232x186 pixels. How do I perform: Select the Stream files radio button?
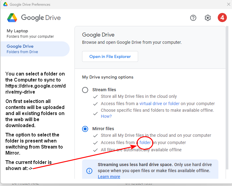pos(85,90)
